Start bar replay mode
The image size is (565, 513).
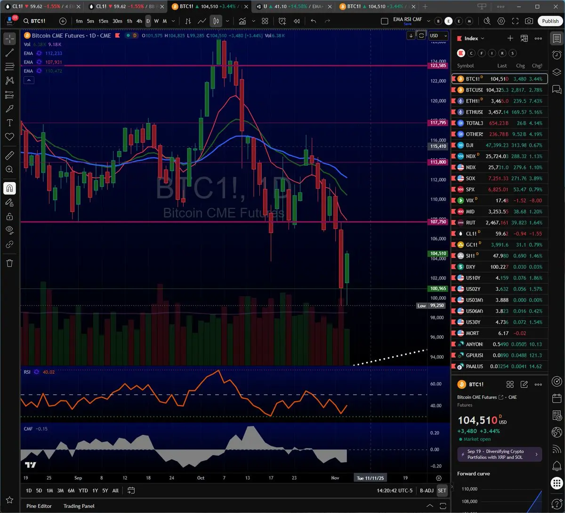(x=297, y=21)
